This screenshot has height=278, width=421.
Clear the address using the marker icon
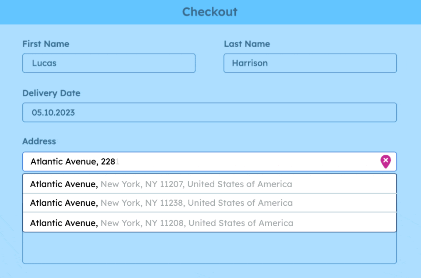click(386, 161)
